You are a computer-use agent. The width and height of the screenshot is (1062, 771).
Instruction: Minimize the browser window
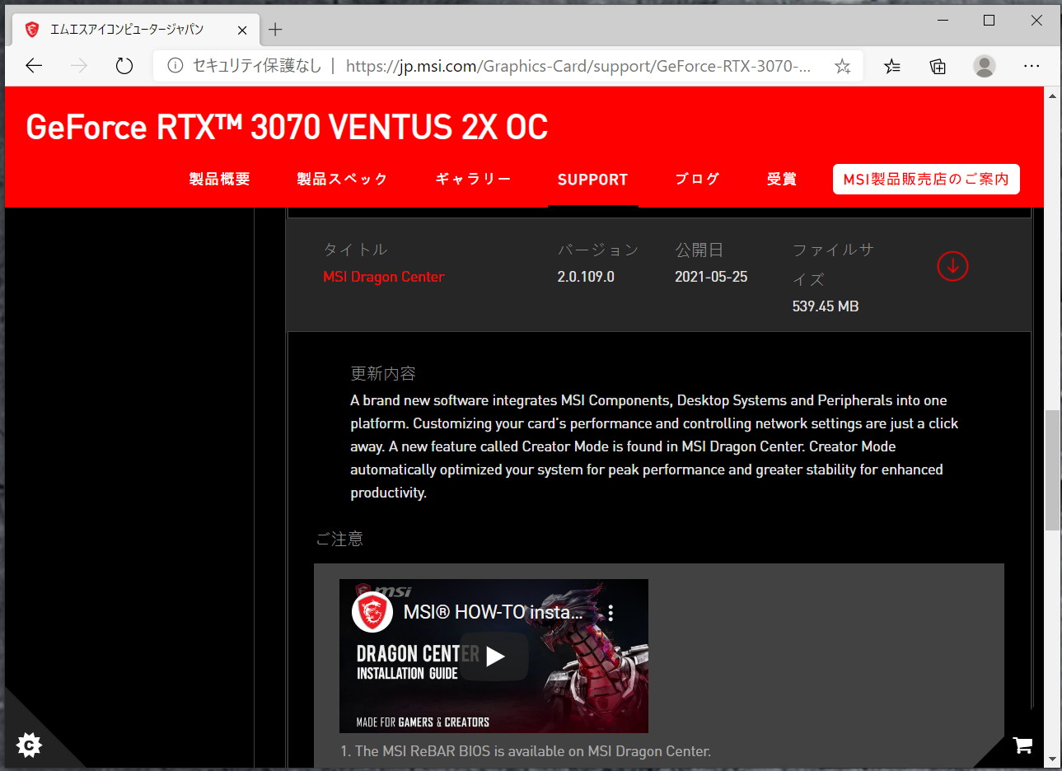(942, 21)
